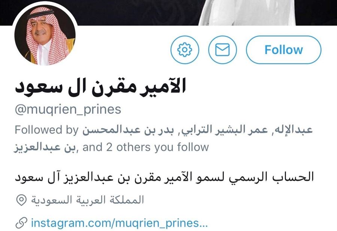Tap the location text المملكة العربية السعودية
Screen dimensions: 337x231
[88, 200]
